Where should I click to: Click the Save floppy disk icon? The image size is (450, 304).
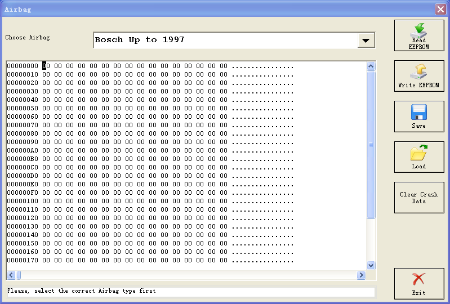click(x=419, y=112)
